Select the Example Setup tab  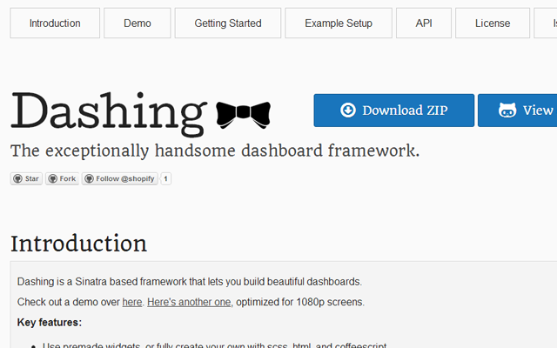tap(339, 23)
